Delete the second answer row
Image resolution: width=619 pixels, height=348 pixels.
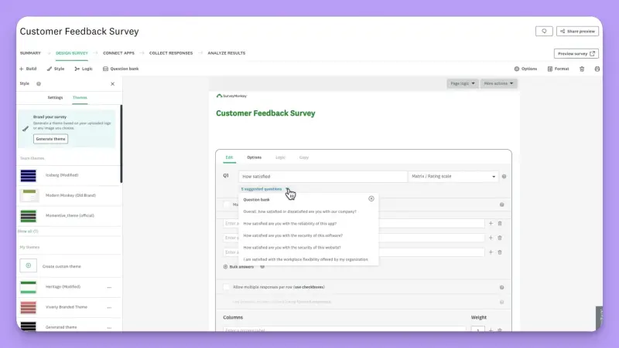click(x=500, y=238)
